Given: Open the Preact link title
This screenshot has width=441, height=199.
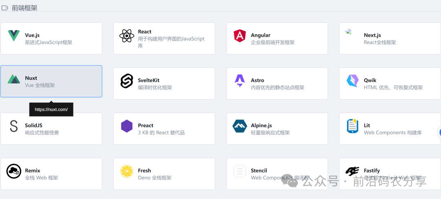Looking at the screenshot, I should (146, 125).
